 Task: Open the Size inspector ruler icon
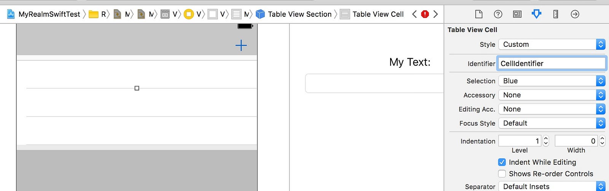tap(556, 14)
